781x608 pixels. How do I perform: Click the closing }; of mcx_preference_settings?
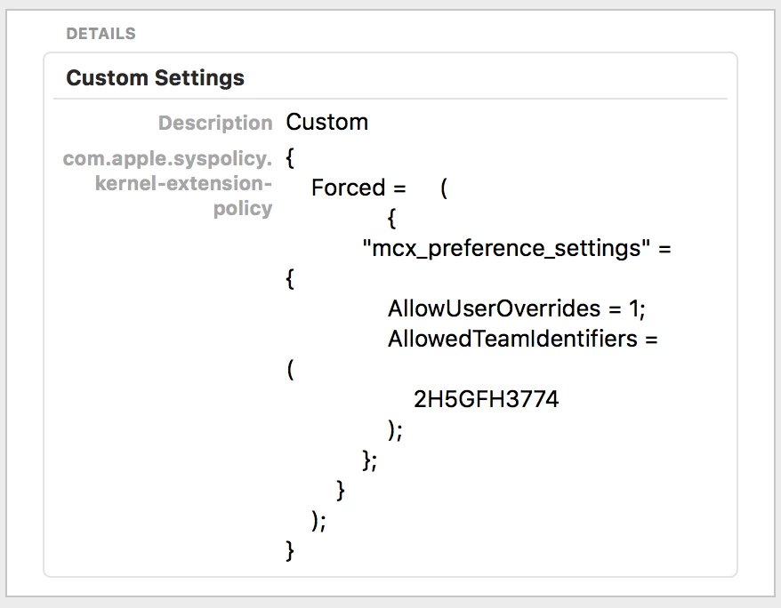click(369, 460)
